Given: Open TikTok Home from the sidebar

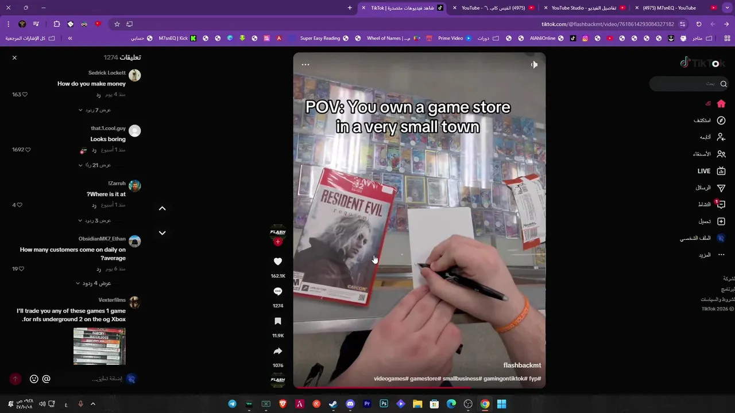Looking at the screenshot, I should (x=721, y=104).
